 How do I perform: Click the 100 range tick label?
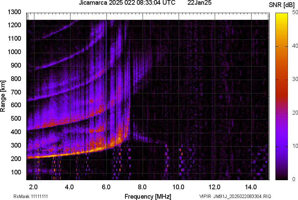(16, 172)
